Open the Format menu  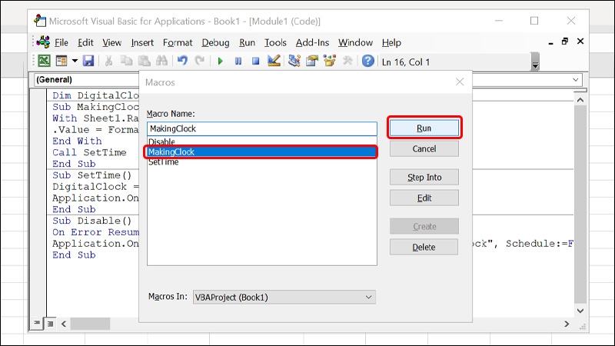click(178, 42)
